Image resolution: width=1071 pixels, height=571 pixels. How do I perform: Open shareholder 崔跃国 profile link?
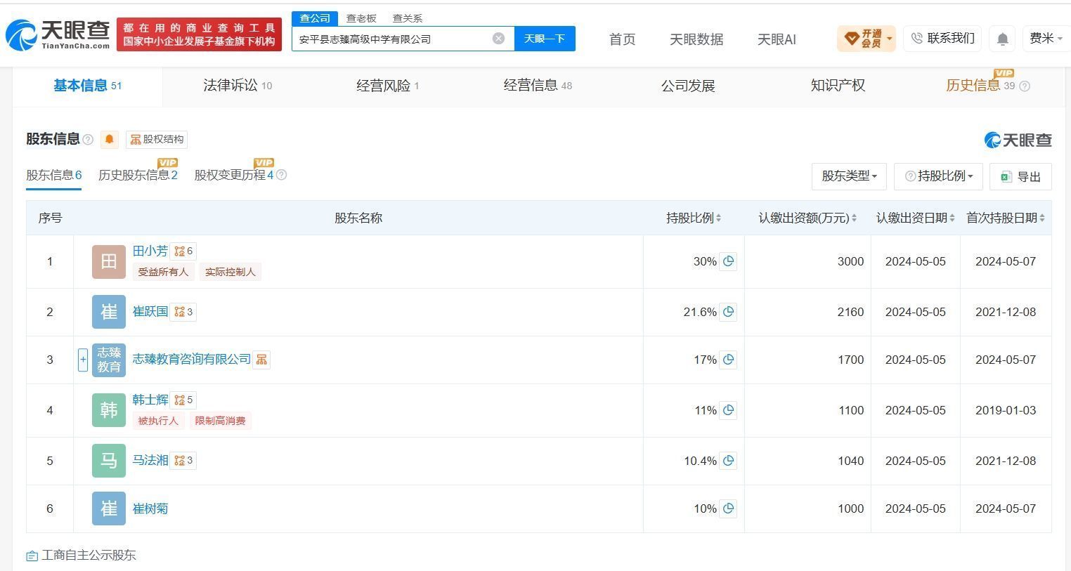pos(150,311)
